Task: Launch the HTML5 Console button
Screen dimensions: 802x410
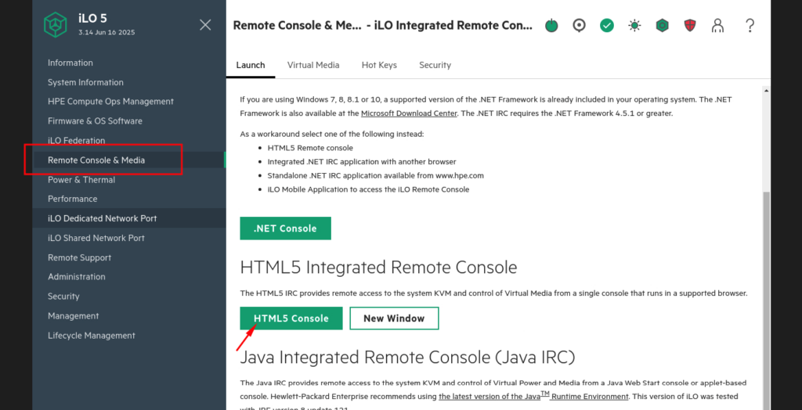Action: (291, 318)
